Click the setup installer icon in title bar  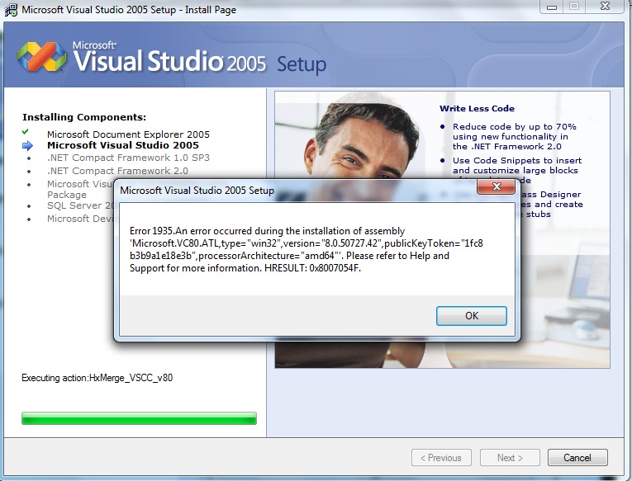click(12, 10)
